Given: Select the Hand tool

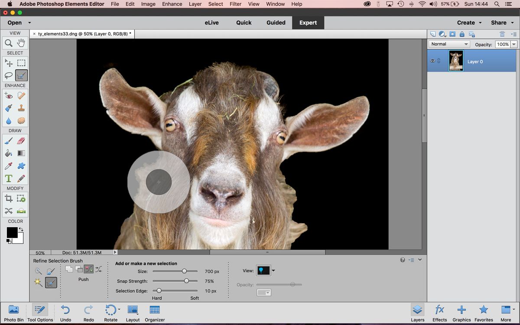Looking at the screenshot, I should click(21, 43).
